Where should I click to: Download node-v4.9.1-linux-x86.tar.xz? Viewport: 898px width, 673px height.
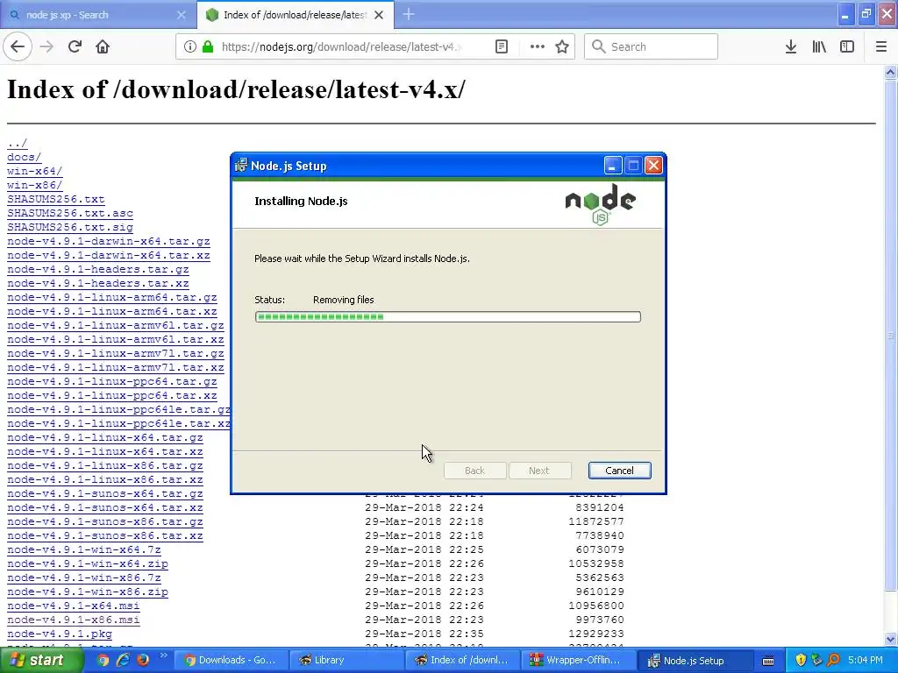pyautogui.click(x=105, y=479)
